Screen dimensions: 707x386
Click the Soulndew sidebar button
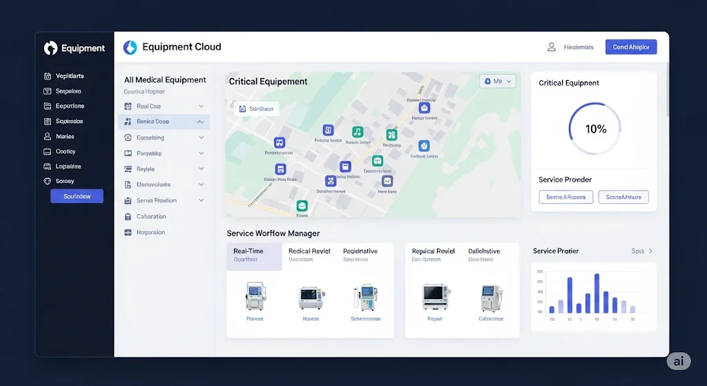(77, 196)
